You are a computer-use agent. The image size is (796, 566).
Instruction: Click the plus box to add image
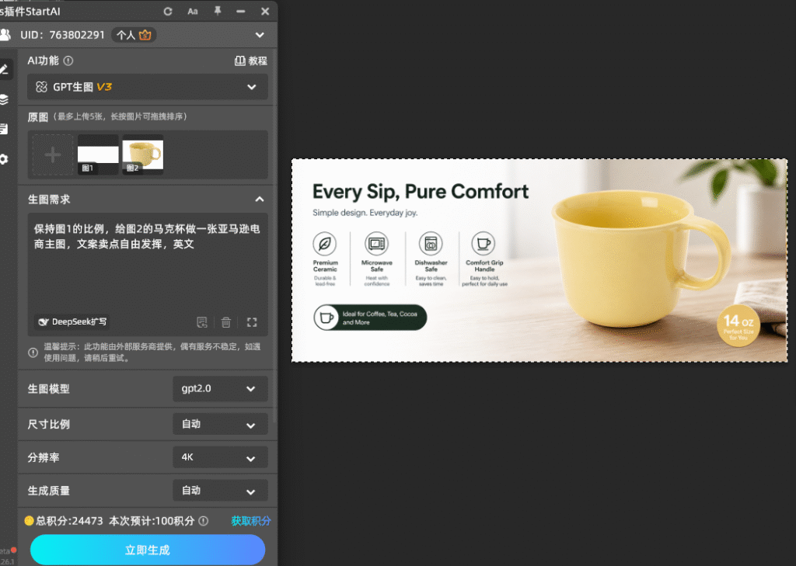[x=53, y=155]
